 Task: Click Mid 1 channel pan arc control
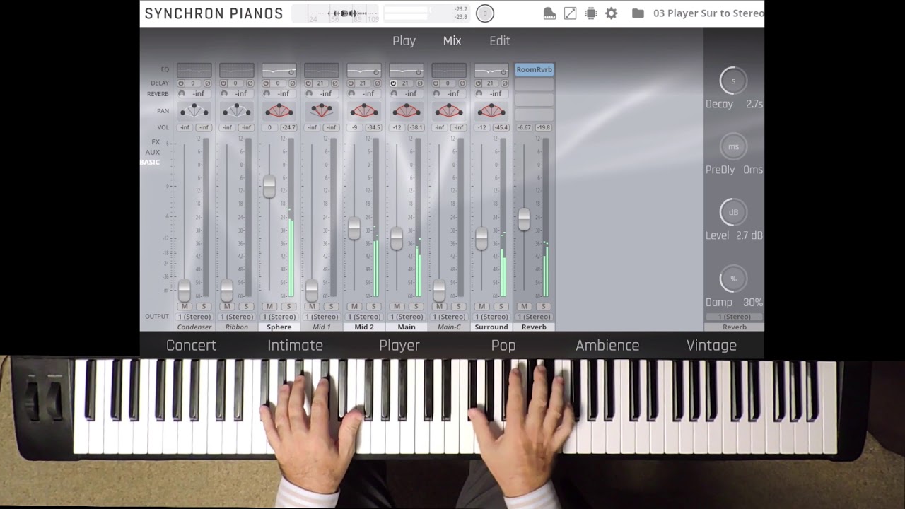pos(322,110)
